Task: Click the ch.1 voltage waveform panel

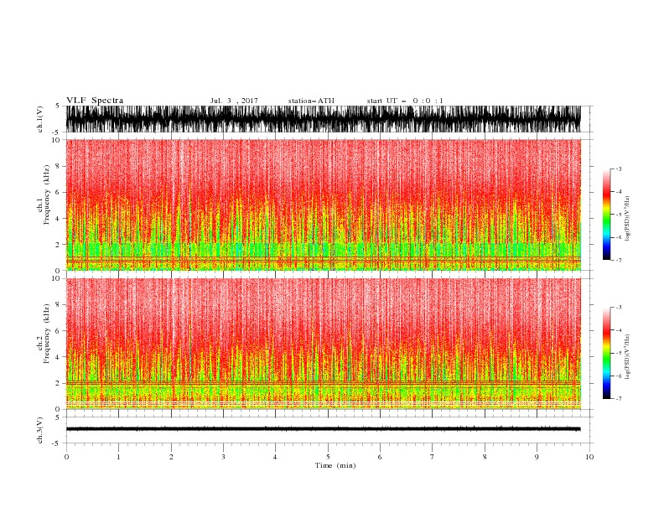Action: 323,119
